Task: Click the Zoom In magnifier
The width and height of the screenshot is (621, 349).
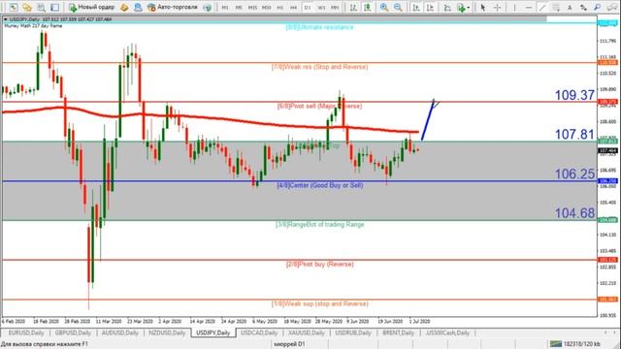Action: (x=384, y=7)
